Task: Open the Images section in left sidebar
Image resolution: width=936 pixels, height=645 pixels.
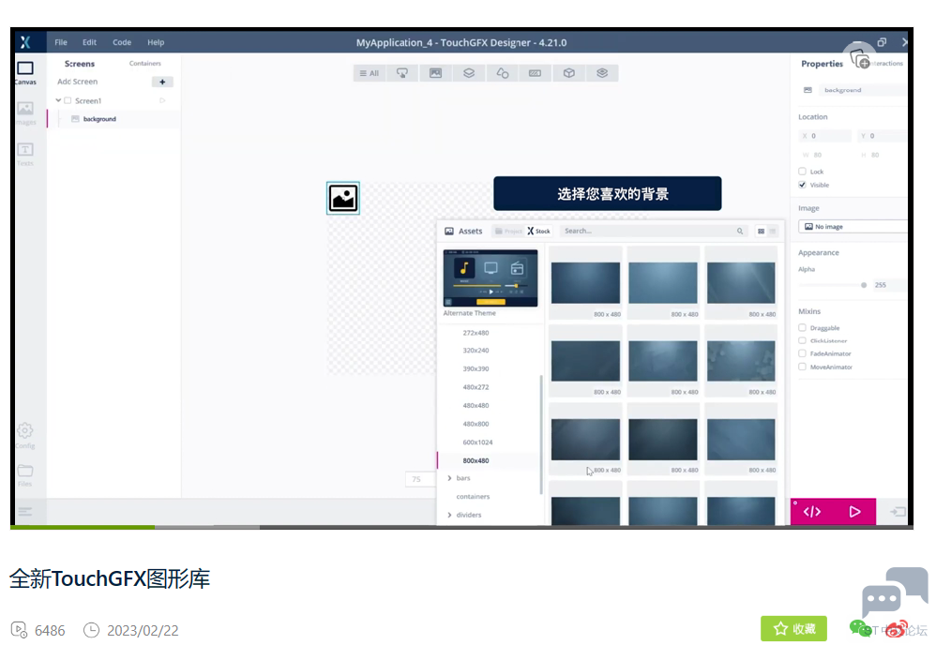Action: tap(25, 112)
